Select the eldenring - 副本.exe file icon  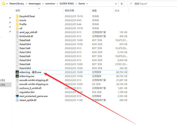pyautogui.click(x=17, y=72)
